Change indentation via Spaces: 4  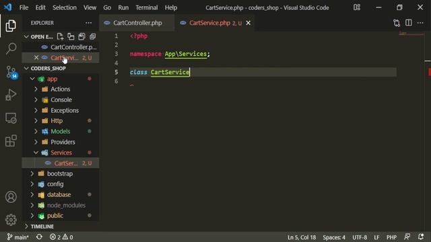point(334,237)
